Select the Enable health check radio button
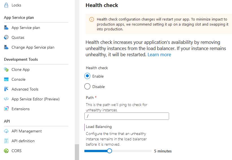232x160 pixels. pos(87,76)
